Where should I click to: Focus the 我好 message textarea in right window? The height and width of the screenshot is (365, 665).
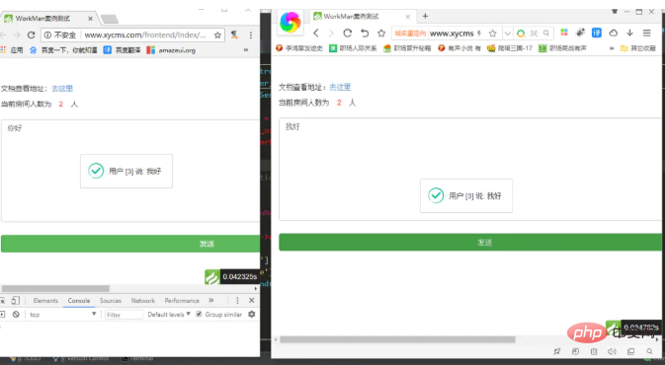(x=470, y=169)
